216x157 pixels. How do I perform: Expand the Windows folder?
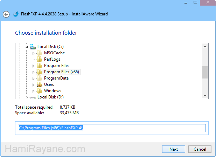coord(33,91)
